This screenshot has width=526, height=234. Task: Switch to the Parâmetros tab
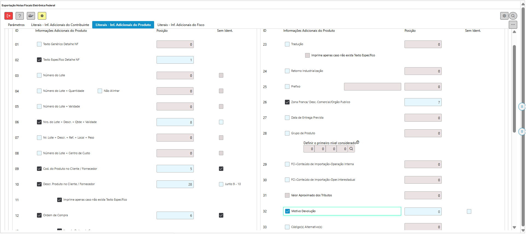16,25
